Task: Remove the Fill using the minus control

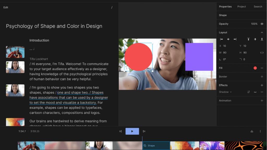Action: (x=262, y=68)
